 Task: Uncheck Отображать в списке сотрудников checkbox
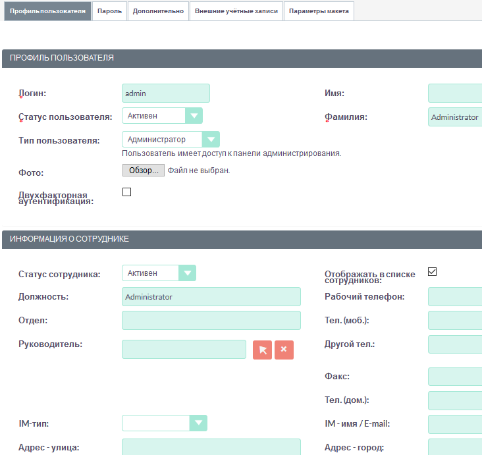(433, 272)
